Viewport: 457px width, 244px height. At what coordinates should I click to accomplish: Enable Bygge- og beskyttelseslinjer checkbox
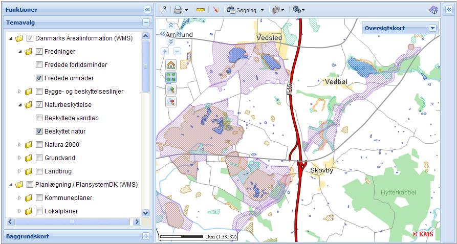pyautogui.click(x=39, y=92)
